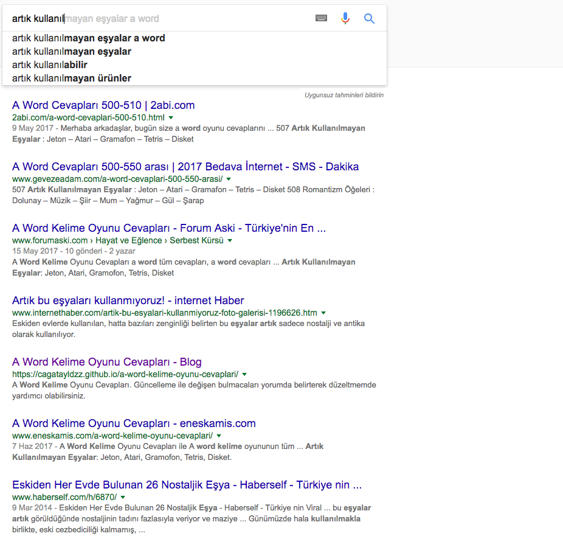
Task: Click the www.internethaber.com green URL
Action: pos(164,313)
